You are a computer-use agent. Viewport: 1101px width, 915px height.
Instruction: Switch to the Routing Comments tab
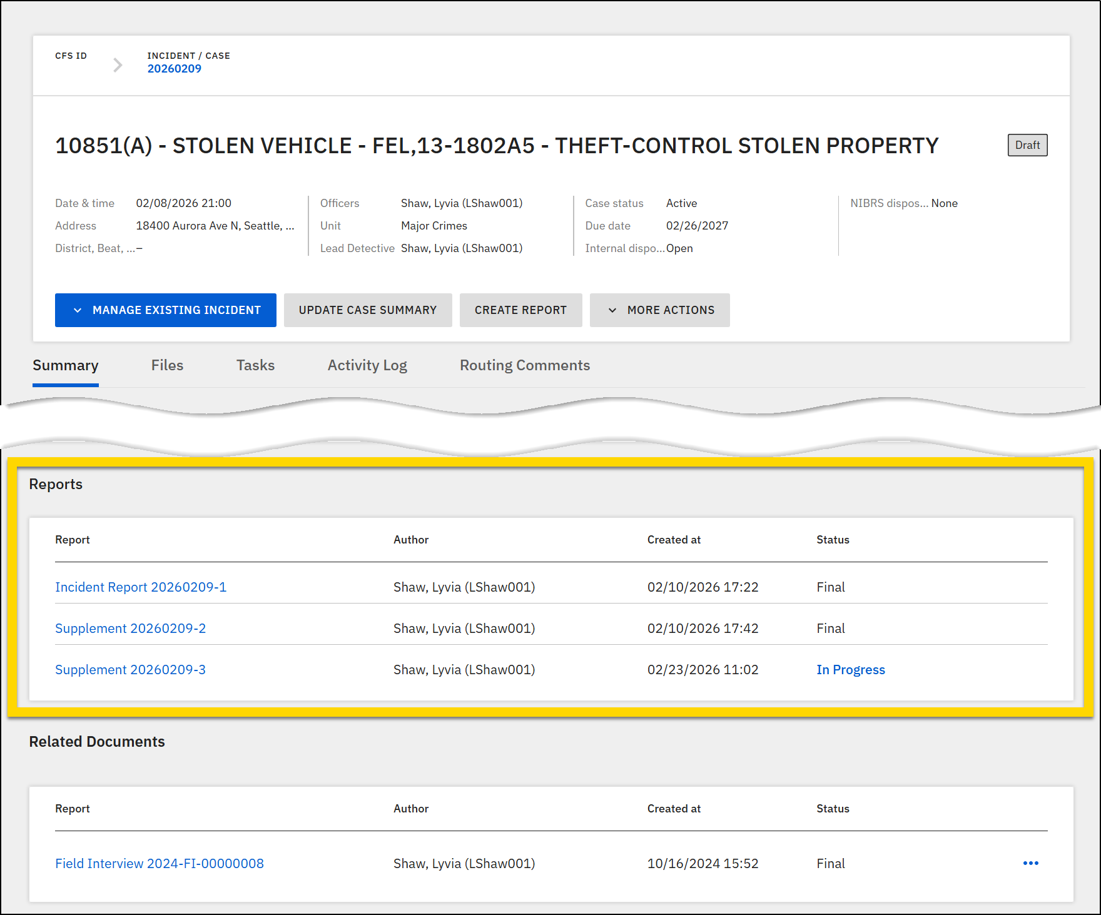524,365
